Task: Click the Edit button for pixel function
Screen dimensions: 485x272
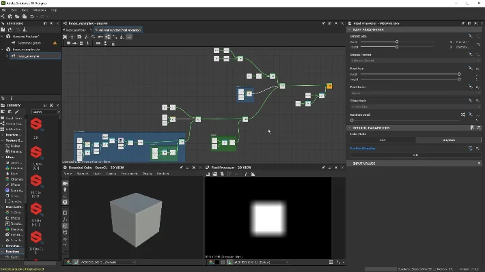Action: click(415, 155)
